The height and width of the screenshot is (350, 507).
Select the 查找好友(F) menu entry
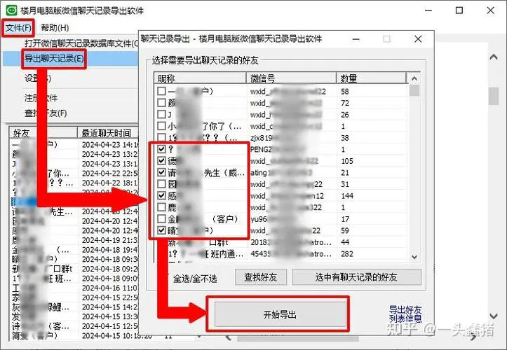pos(46,113)
